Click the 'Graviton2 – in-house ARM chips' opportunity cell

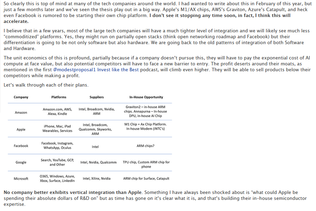[146, 111]
